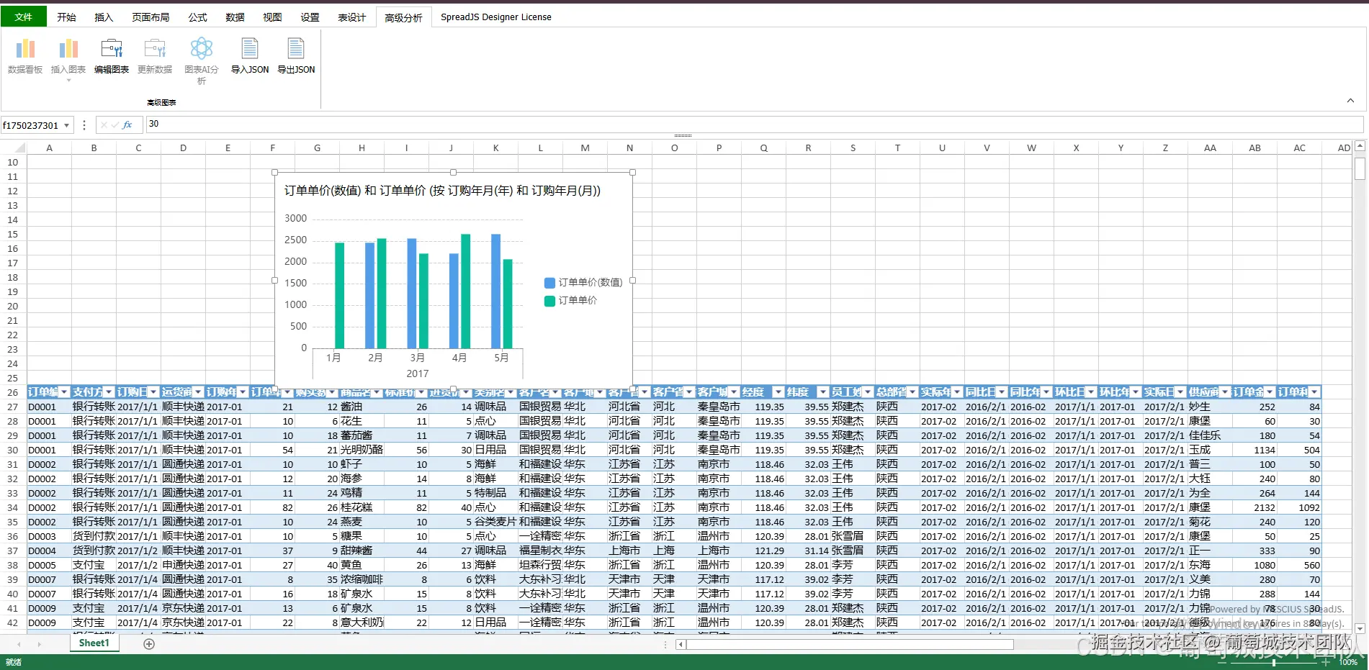
Task: Click the select-all corner triangle of grid
Action: pos(20,148)
